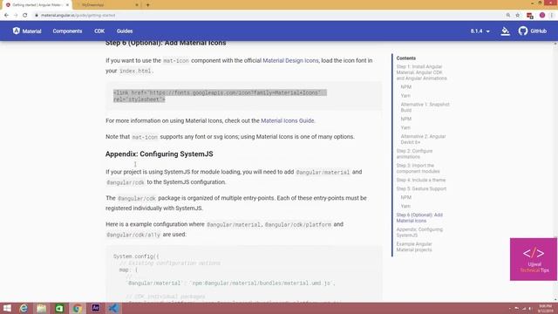This screenshot has height=314, width=558.
Task: Follow the Material Icons Guide link
Action: pyautogui.click(x=287, y=120)
